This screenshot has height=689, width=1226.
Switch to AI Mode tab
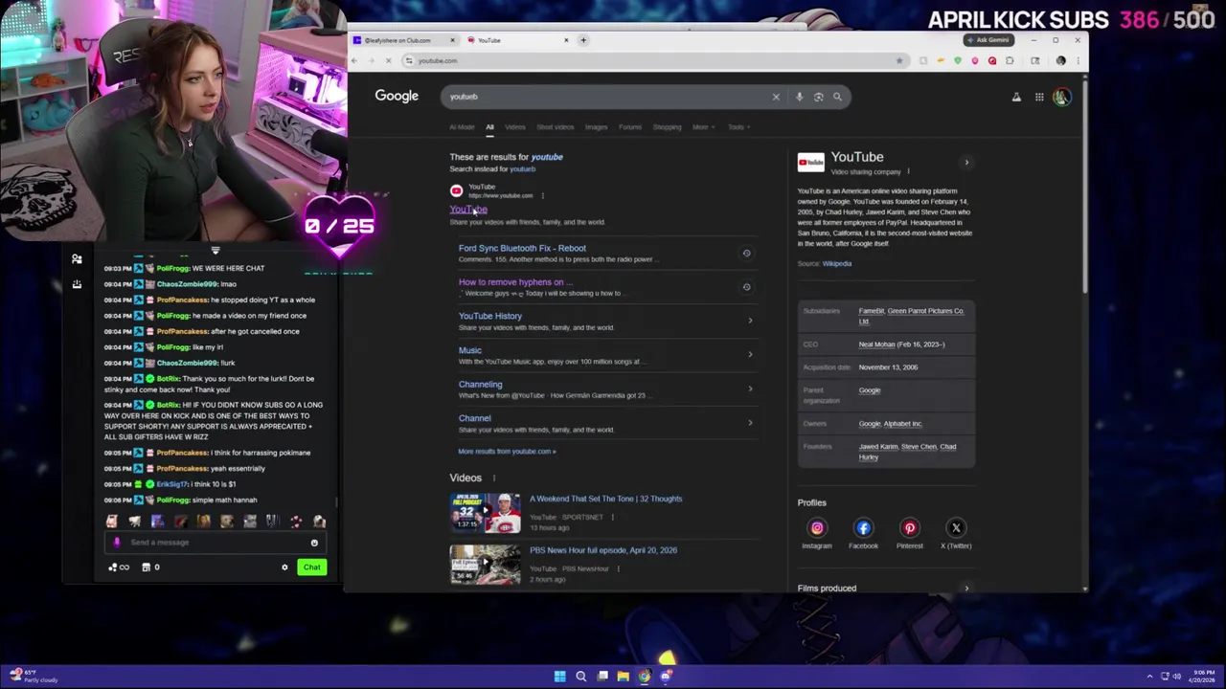pos(462,126)
